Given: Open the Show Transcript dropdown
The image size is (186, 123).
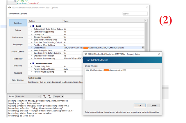Looking at the screenshot, I should pos(28,96).
